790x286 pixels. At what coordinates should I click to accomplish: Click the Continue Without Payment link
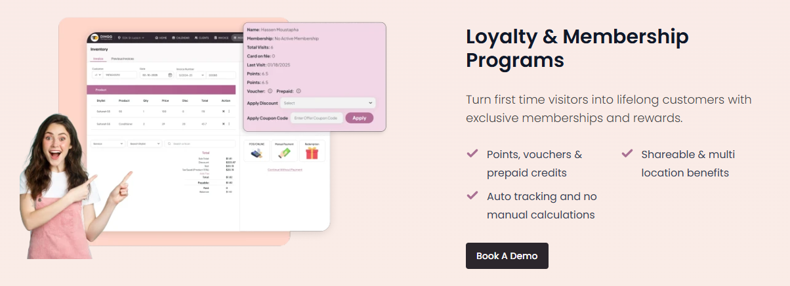click(x=285, y=170)
